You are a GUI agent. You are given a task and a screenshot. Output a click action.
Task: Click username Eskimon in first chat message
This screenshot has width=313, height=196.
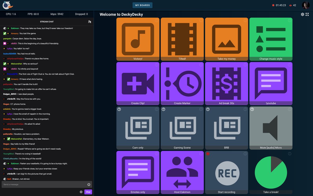tap(15, 28)
